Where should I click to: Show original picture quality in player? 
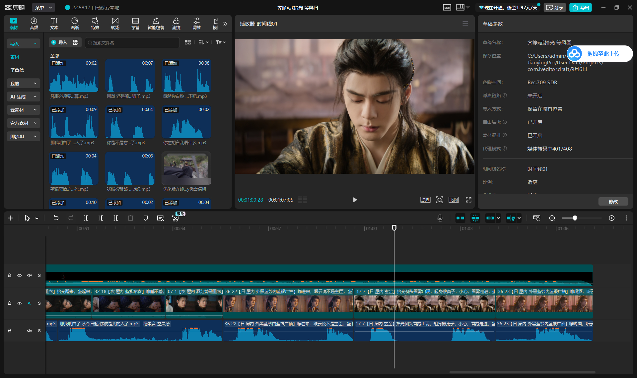[x=425, y=200]
